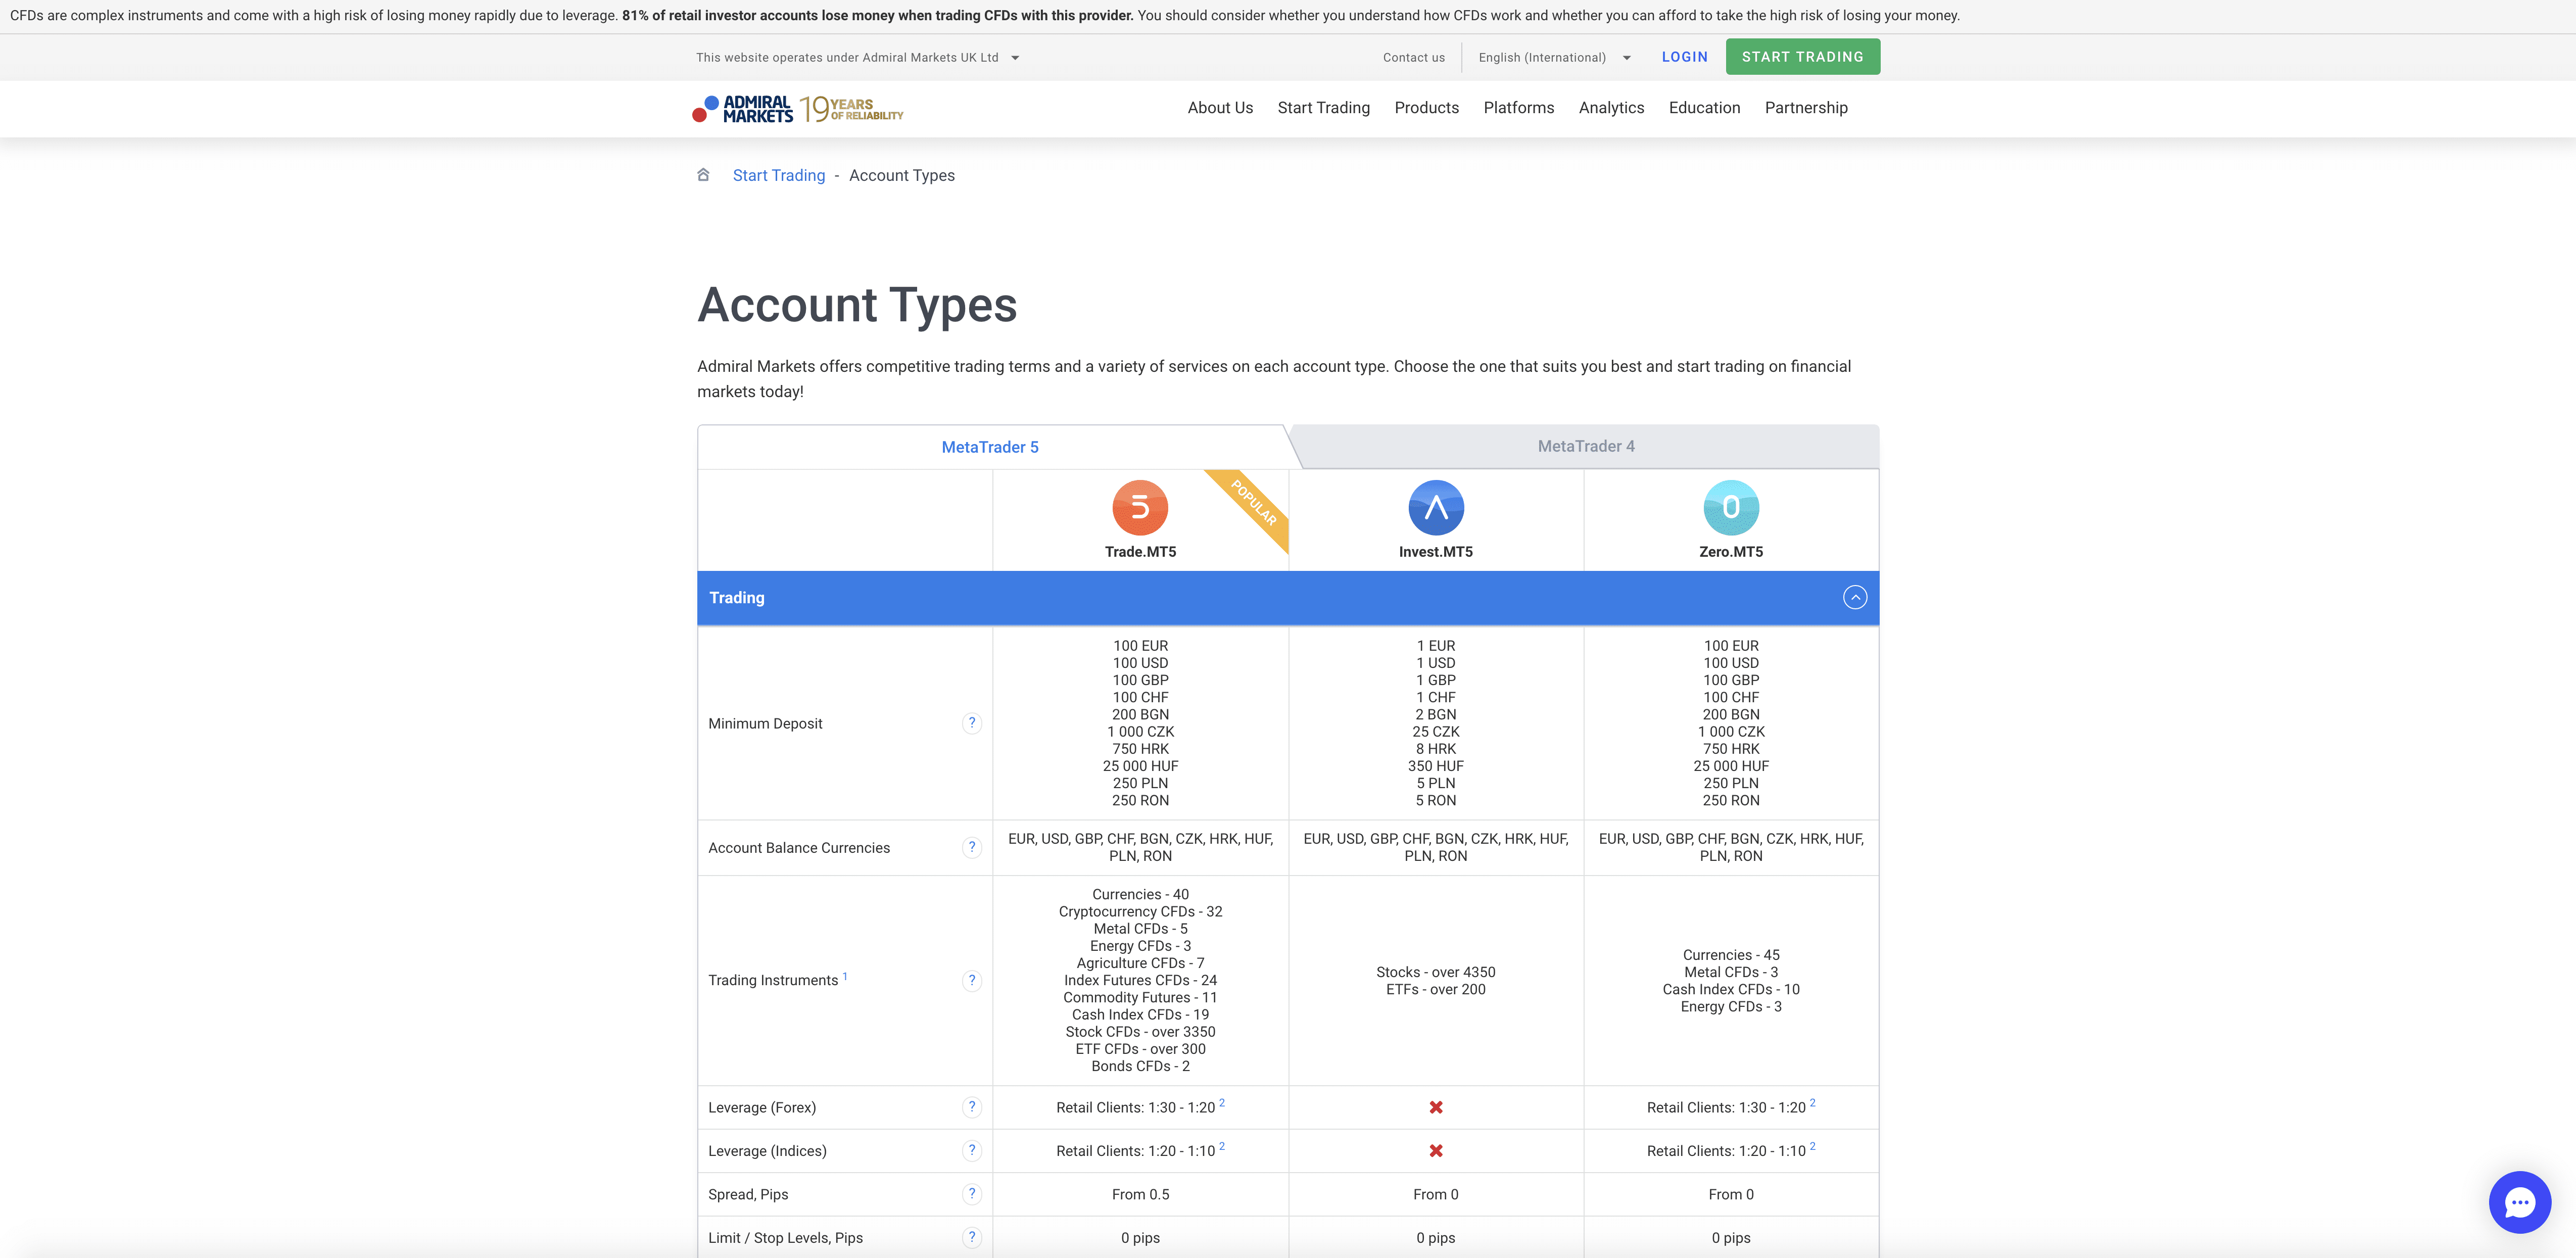Click the Contact us link
Image resolution: width=2576 pixels, height=1258 pixels.
click(x=1413, y=58)
